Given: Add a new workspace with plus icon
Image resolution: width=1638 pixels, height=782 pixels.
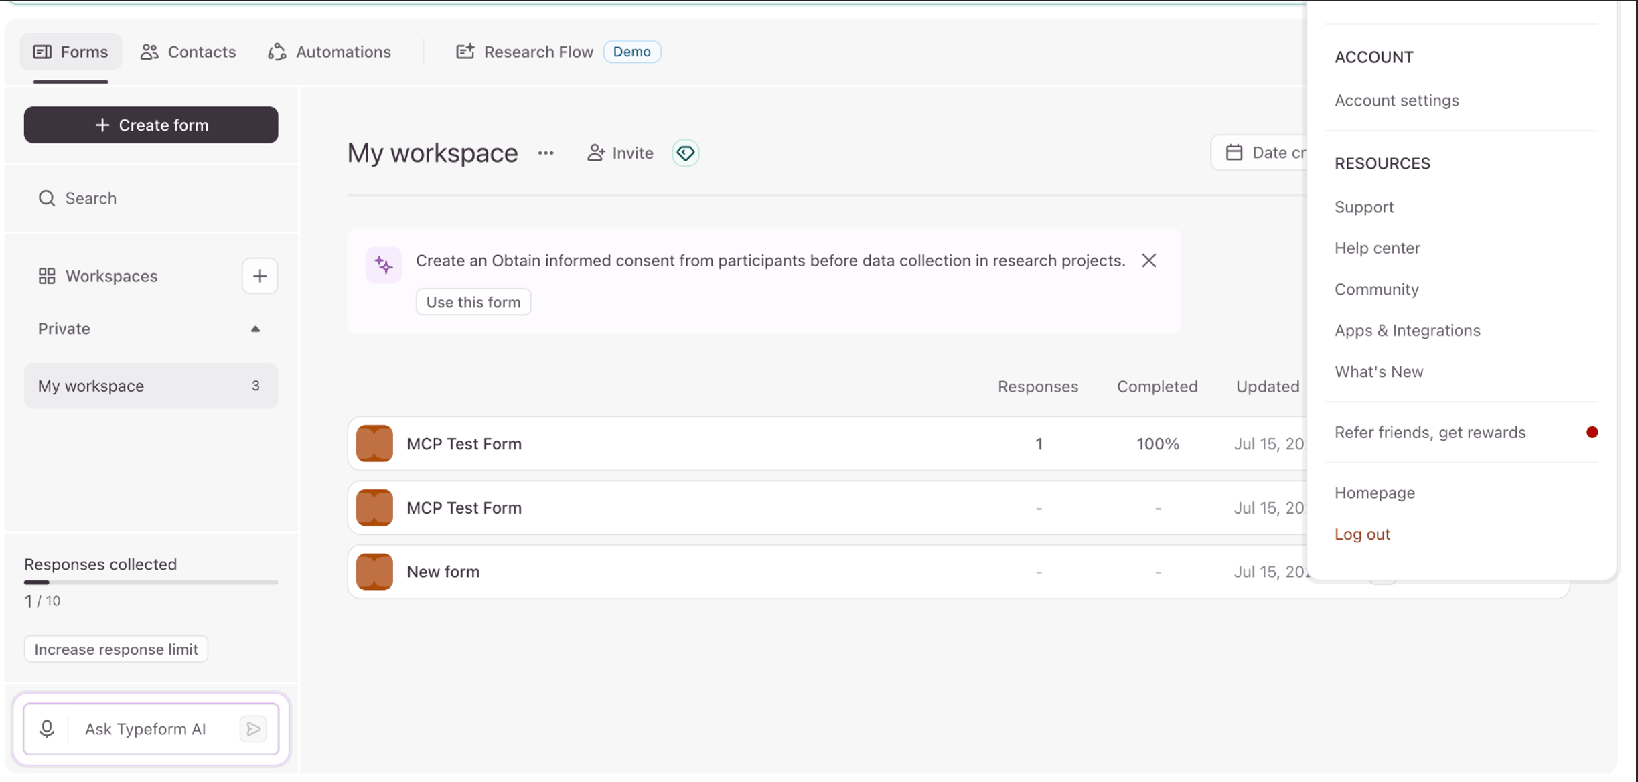Looking at the screenshot, I should click(x=260, y=276).
